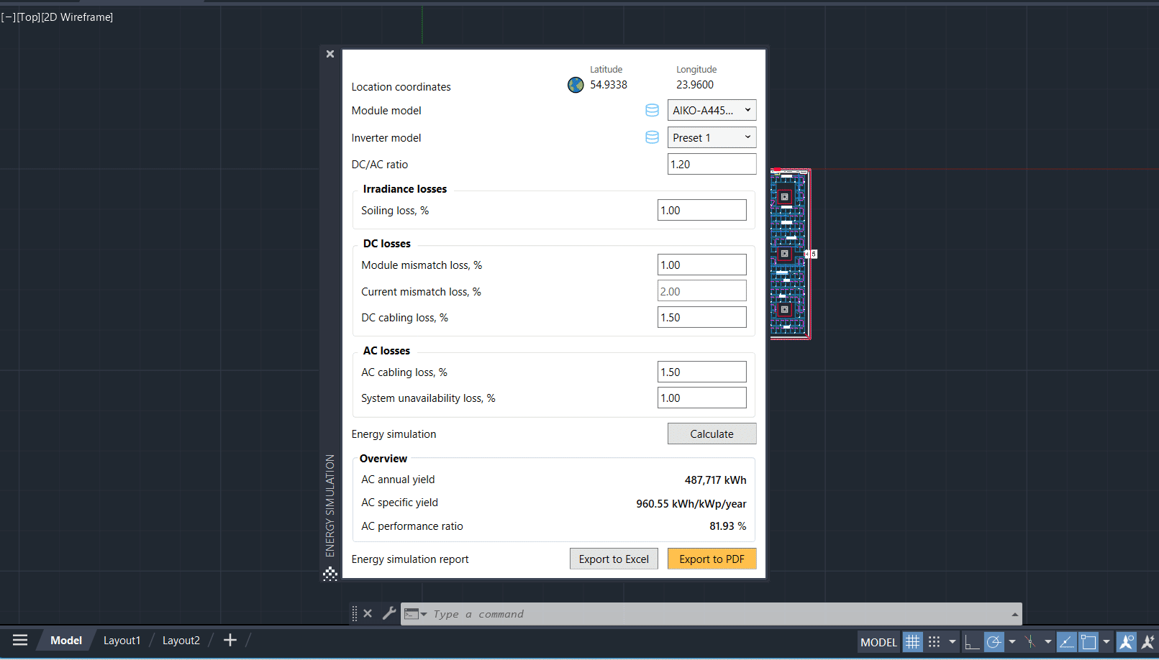Toggle grid display in the status bar

pos(912,641)
